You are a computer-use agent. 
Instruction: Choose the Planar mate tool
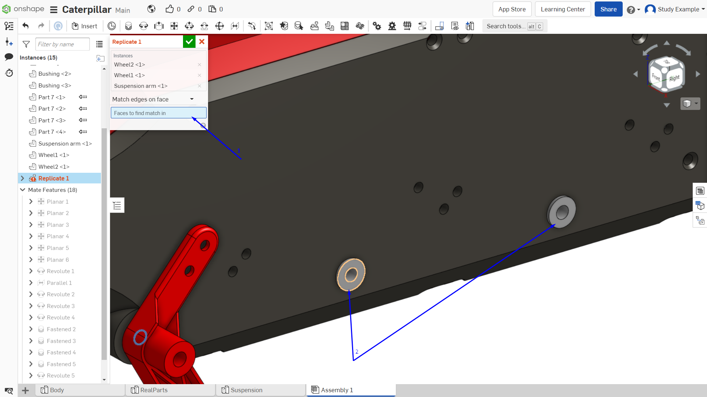tap(174, 26)
